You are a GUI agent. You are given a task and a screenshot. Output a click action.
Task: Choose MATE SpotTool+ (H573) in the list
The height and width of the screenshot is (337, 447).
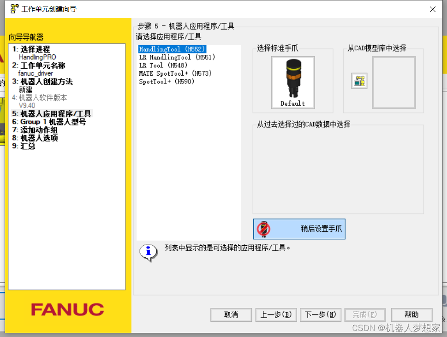[175, 73]
